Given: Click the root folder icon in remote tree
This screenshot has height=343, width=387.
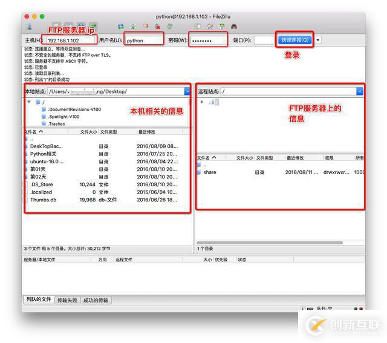Looking at the screenshot, I should pyautogui.click(x=212, y=102).
